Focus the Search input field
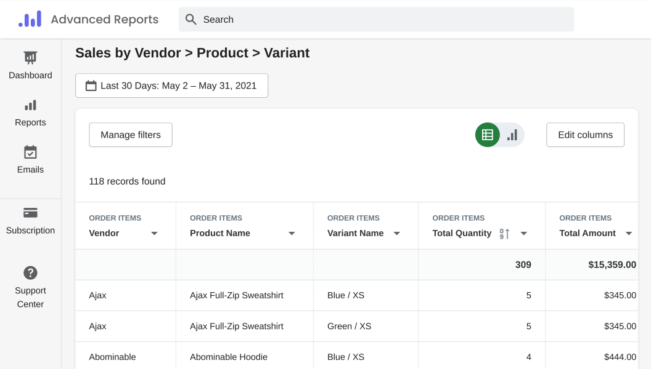 click(x=377, y=20)
